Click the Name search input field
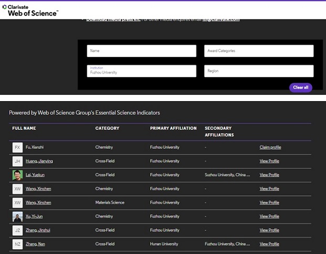This screenshot has width=326, height=254. pos(141,51)
